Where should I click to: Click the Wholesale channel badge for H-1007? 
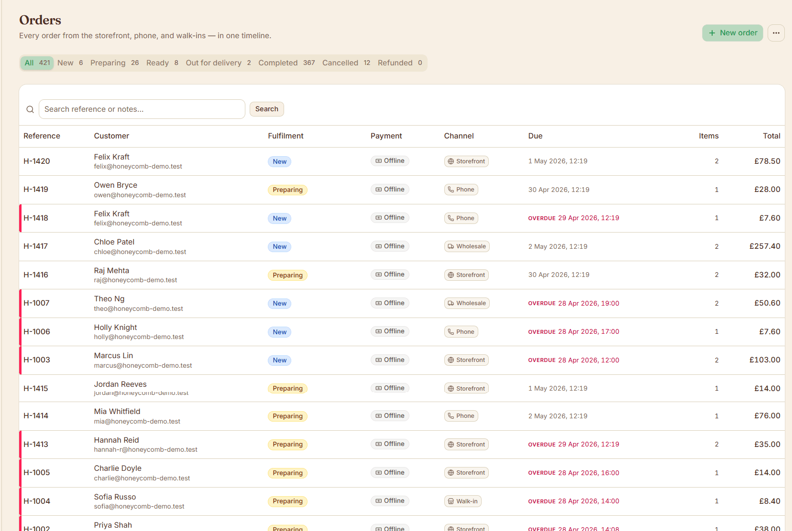[467, 303]
